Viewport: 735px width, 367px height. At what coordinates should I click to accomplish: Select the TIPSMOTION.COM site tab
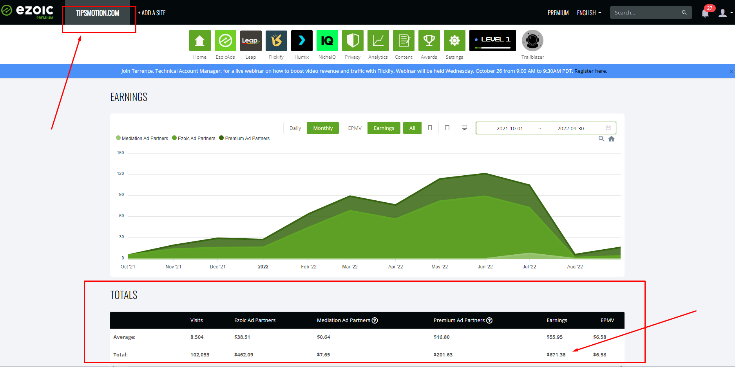point(98,13)
